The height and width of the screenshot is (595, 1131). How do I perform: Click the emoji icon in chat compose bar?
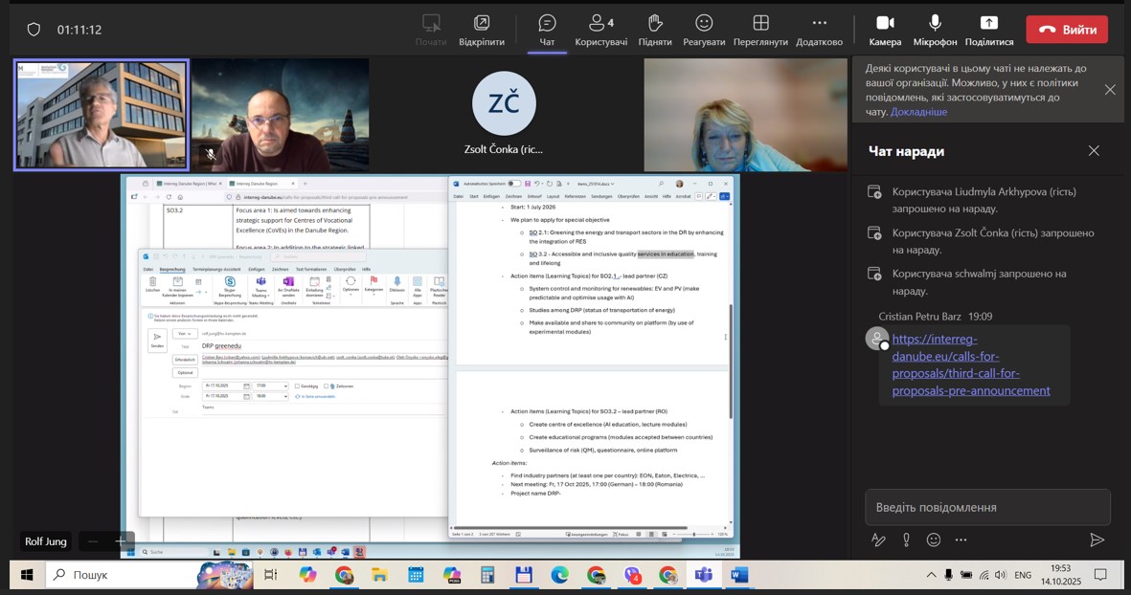coord(933,540)
